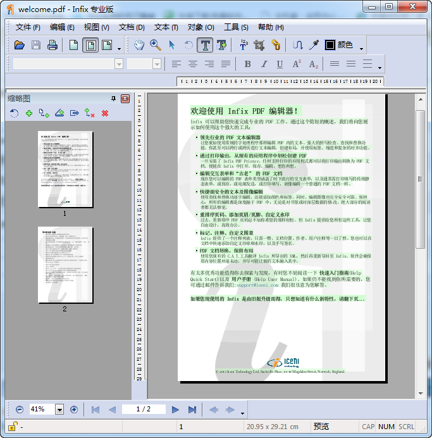Insert new page with green plus
The height and width of the screenshot is (438, 432).
tap(28, 113)
